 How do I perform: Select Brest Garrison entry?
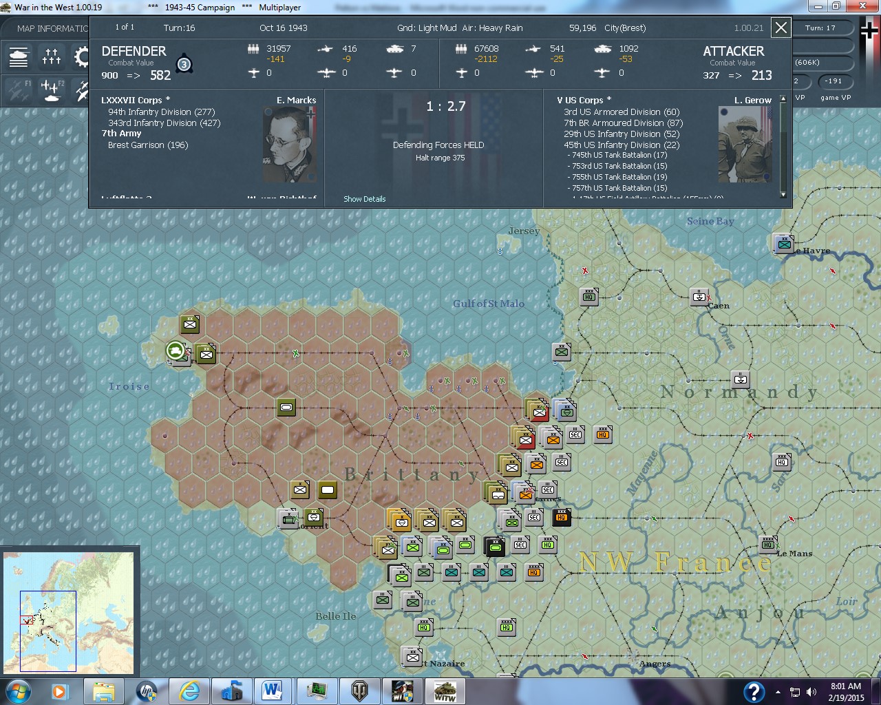point(148,145)
